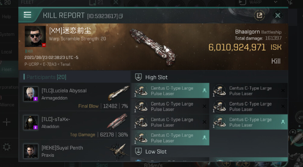Expand the WARP dropdown at top
This screenshot has height=167, width=303.
click(x=275, y=2)
